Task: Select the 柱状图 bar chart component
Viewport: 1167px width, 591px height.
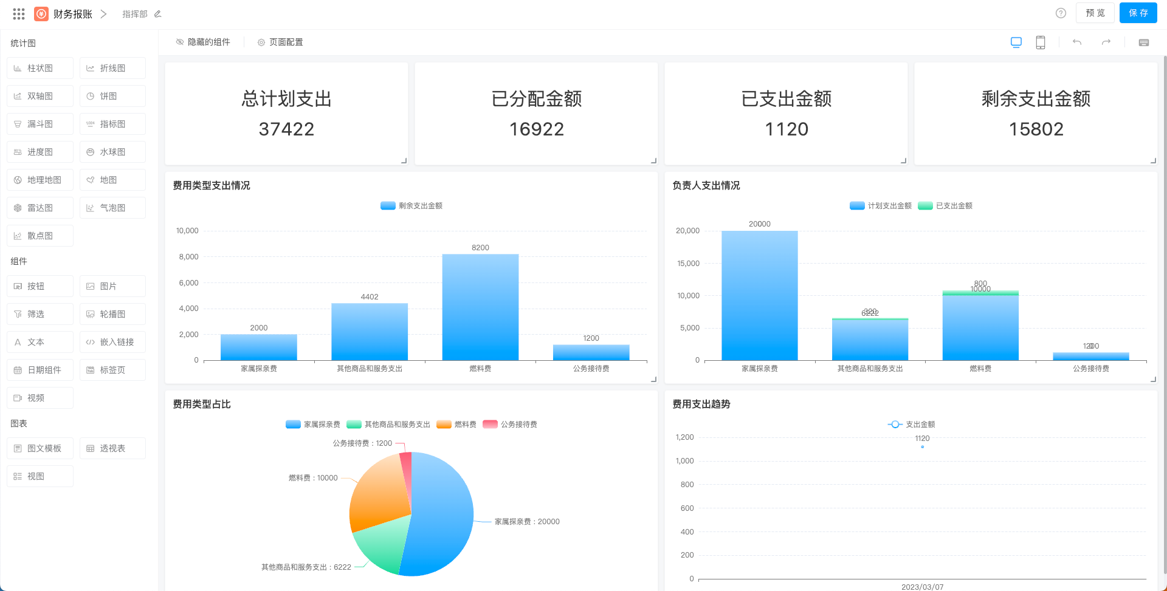Action: (x=40, y=68)
